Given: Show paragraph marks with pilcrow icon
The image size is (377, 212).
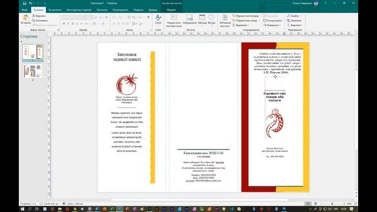Looking at the screenshot, I should pyautogui.click(x=148, y=17).
